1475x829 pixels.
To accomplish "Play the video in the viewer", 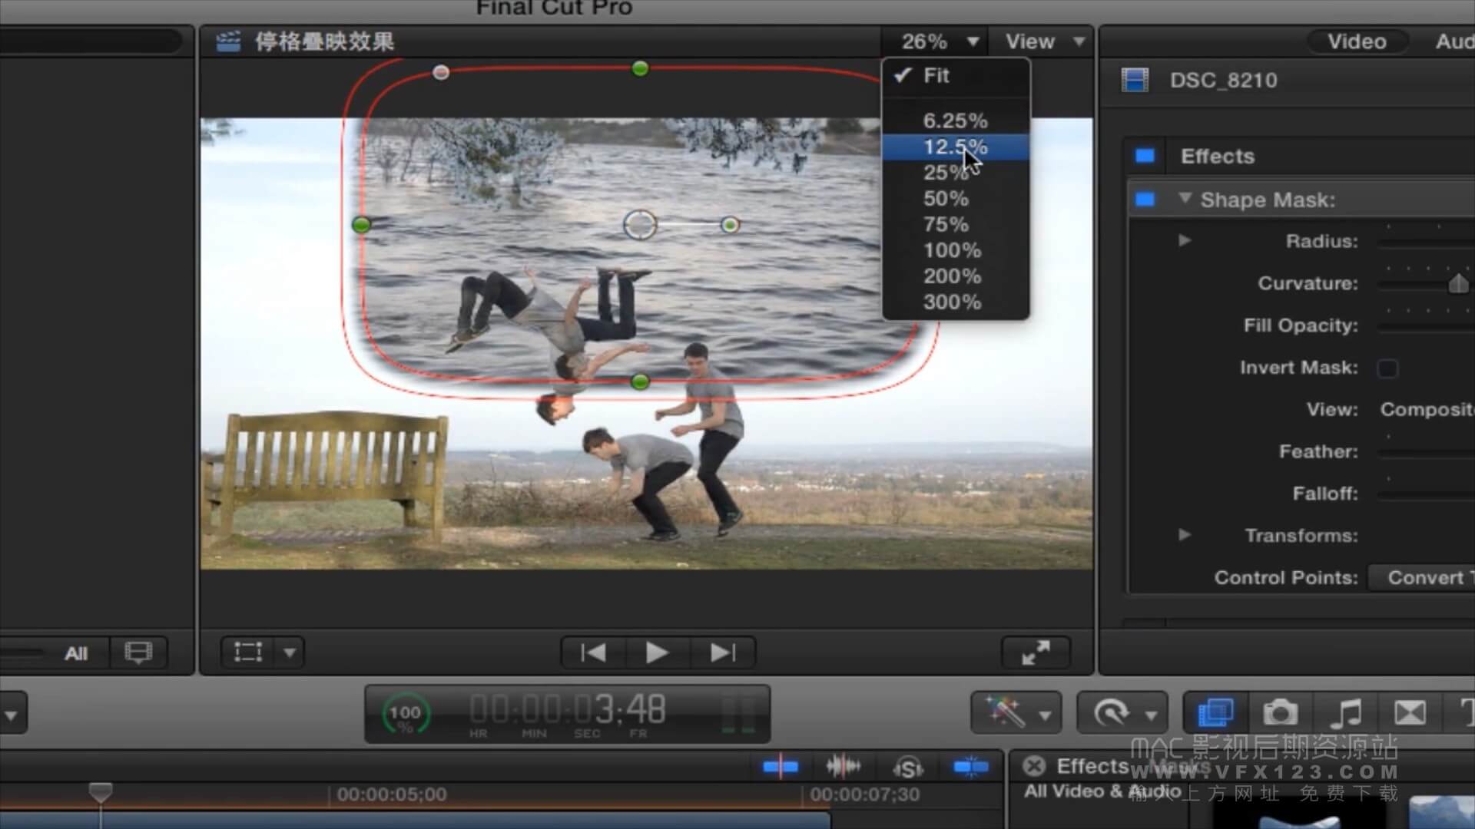I will point(657,653).
